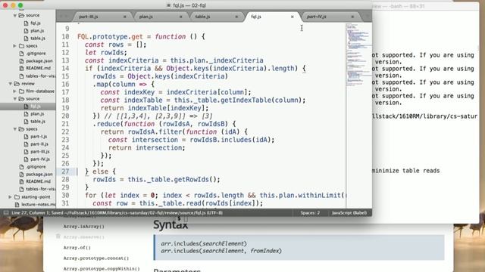
Task: Collapse the review folder in sidebar
Action: (11, 84)
